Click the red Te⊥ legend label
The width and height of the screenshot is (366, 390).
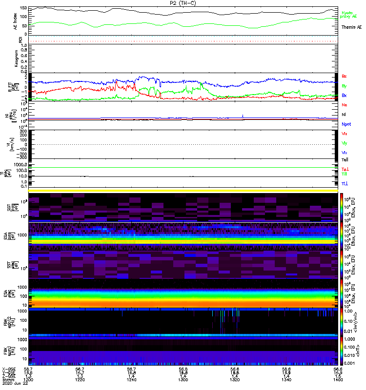point(345,169)
